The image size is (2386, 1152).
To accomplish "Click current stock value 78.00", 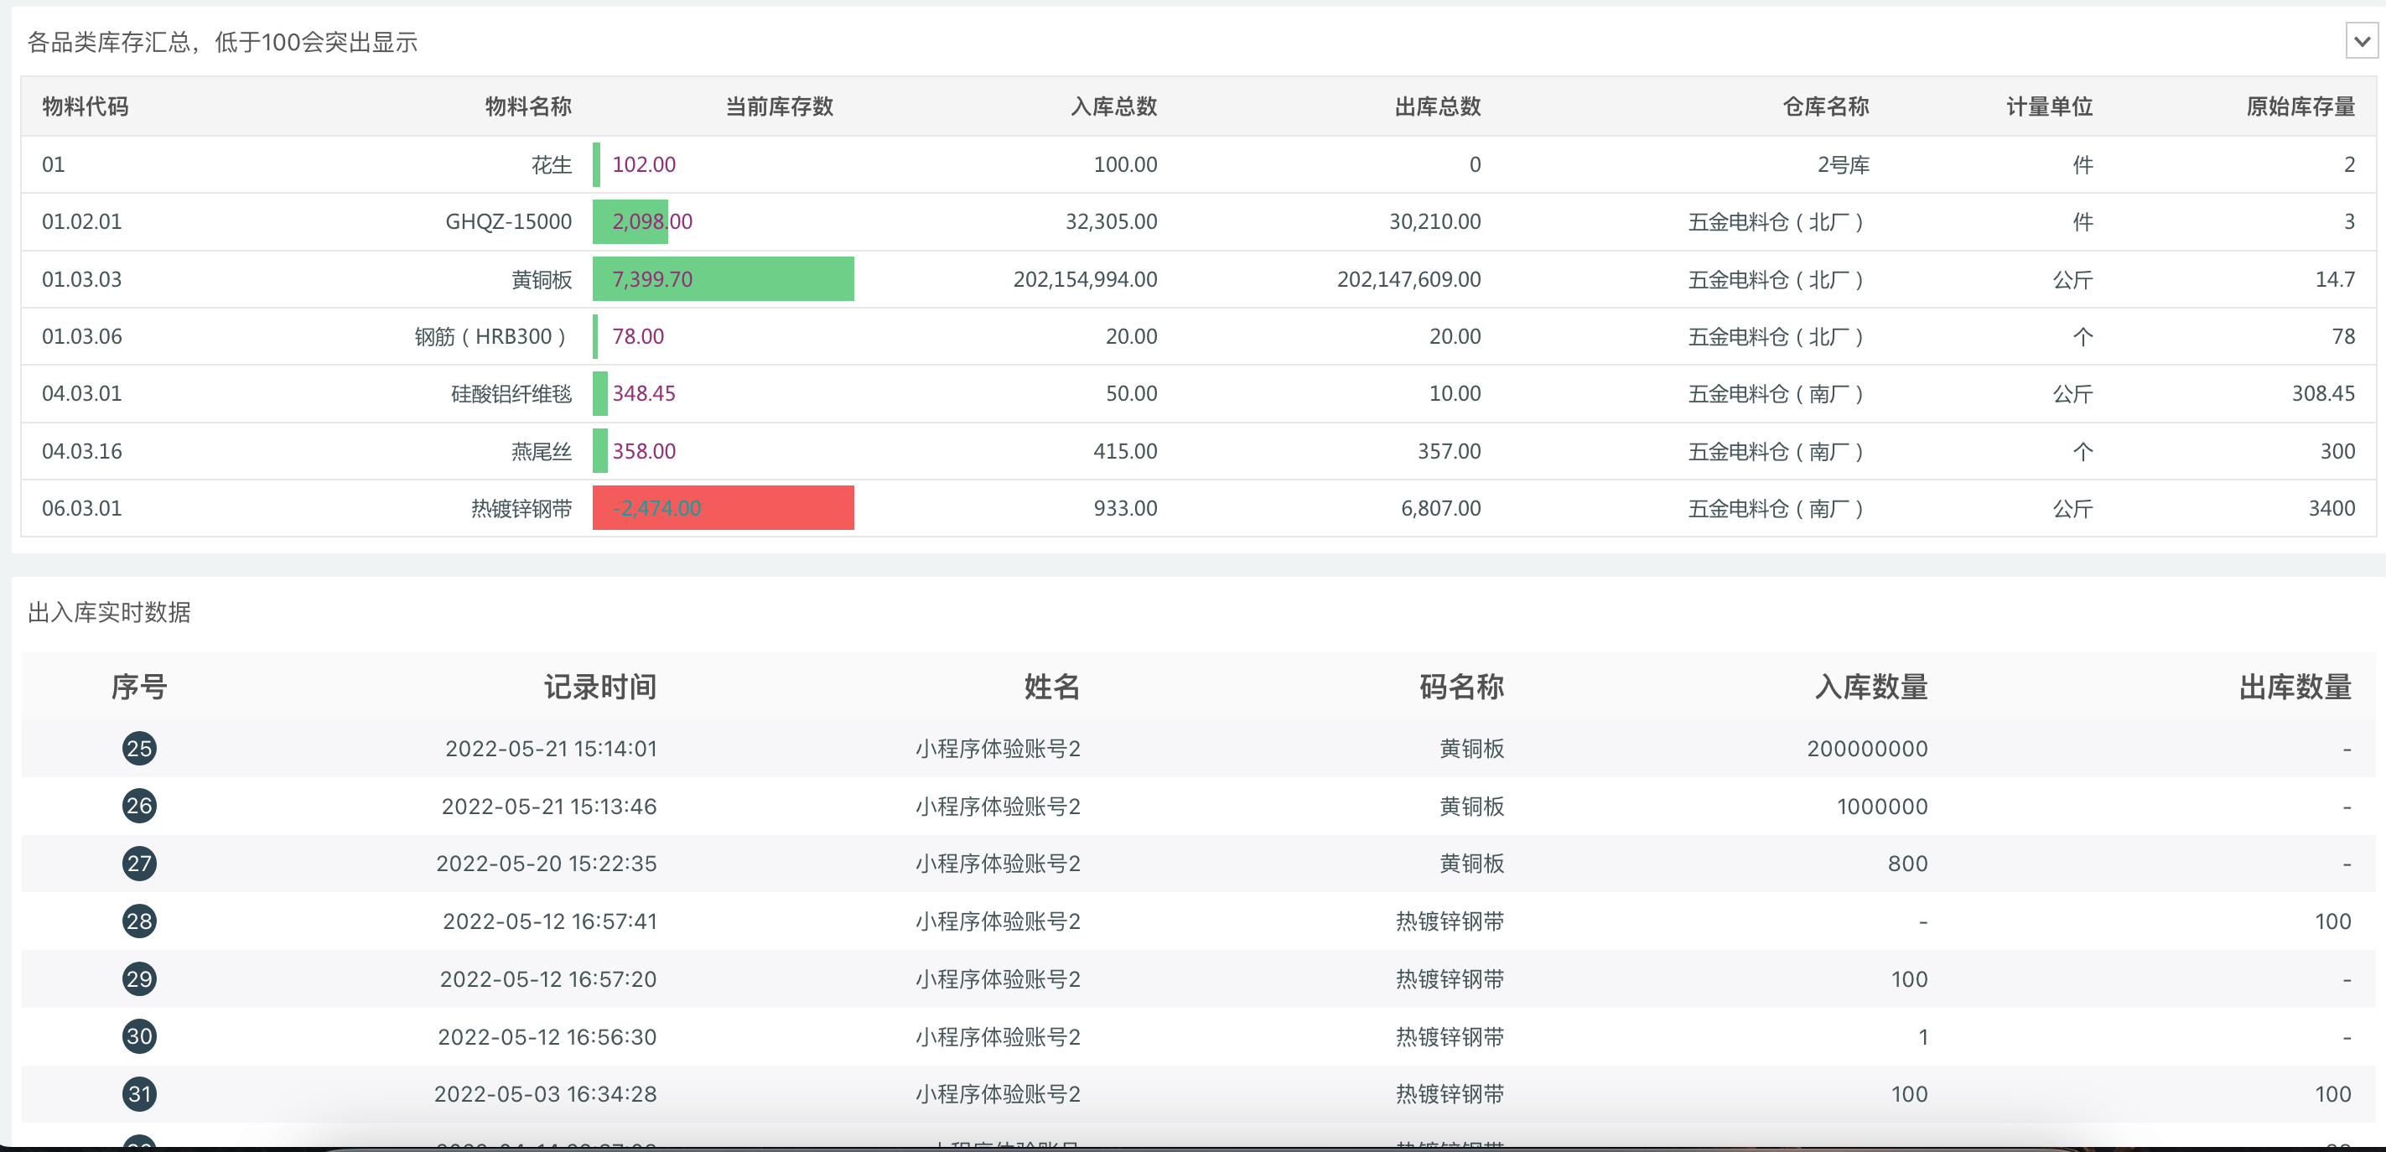I will [638, 336].
